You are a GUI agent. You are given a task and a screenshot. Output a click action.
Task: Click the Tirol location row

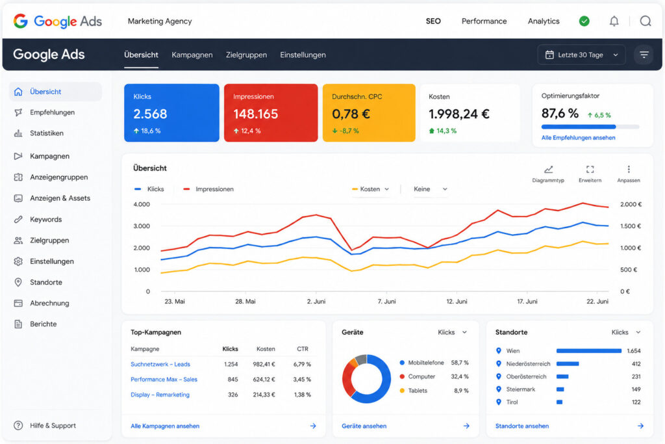[568, 402]
